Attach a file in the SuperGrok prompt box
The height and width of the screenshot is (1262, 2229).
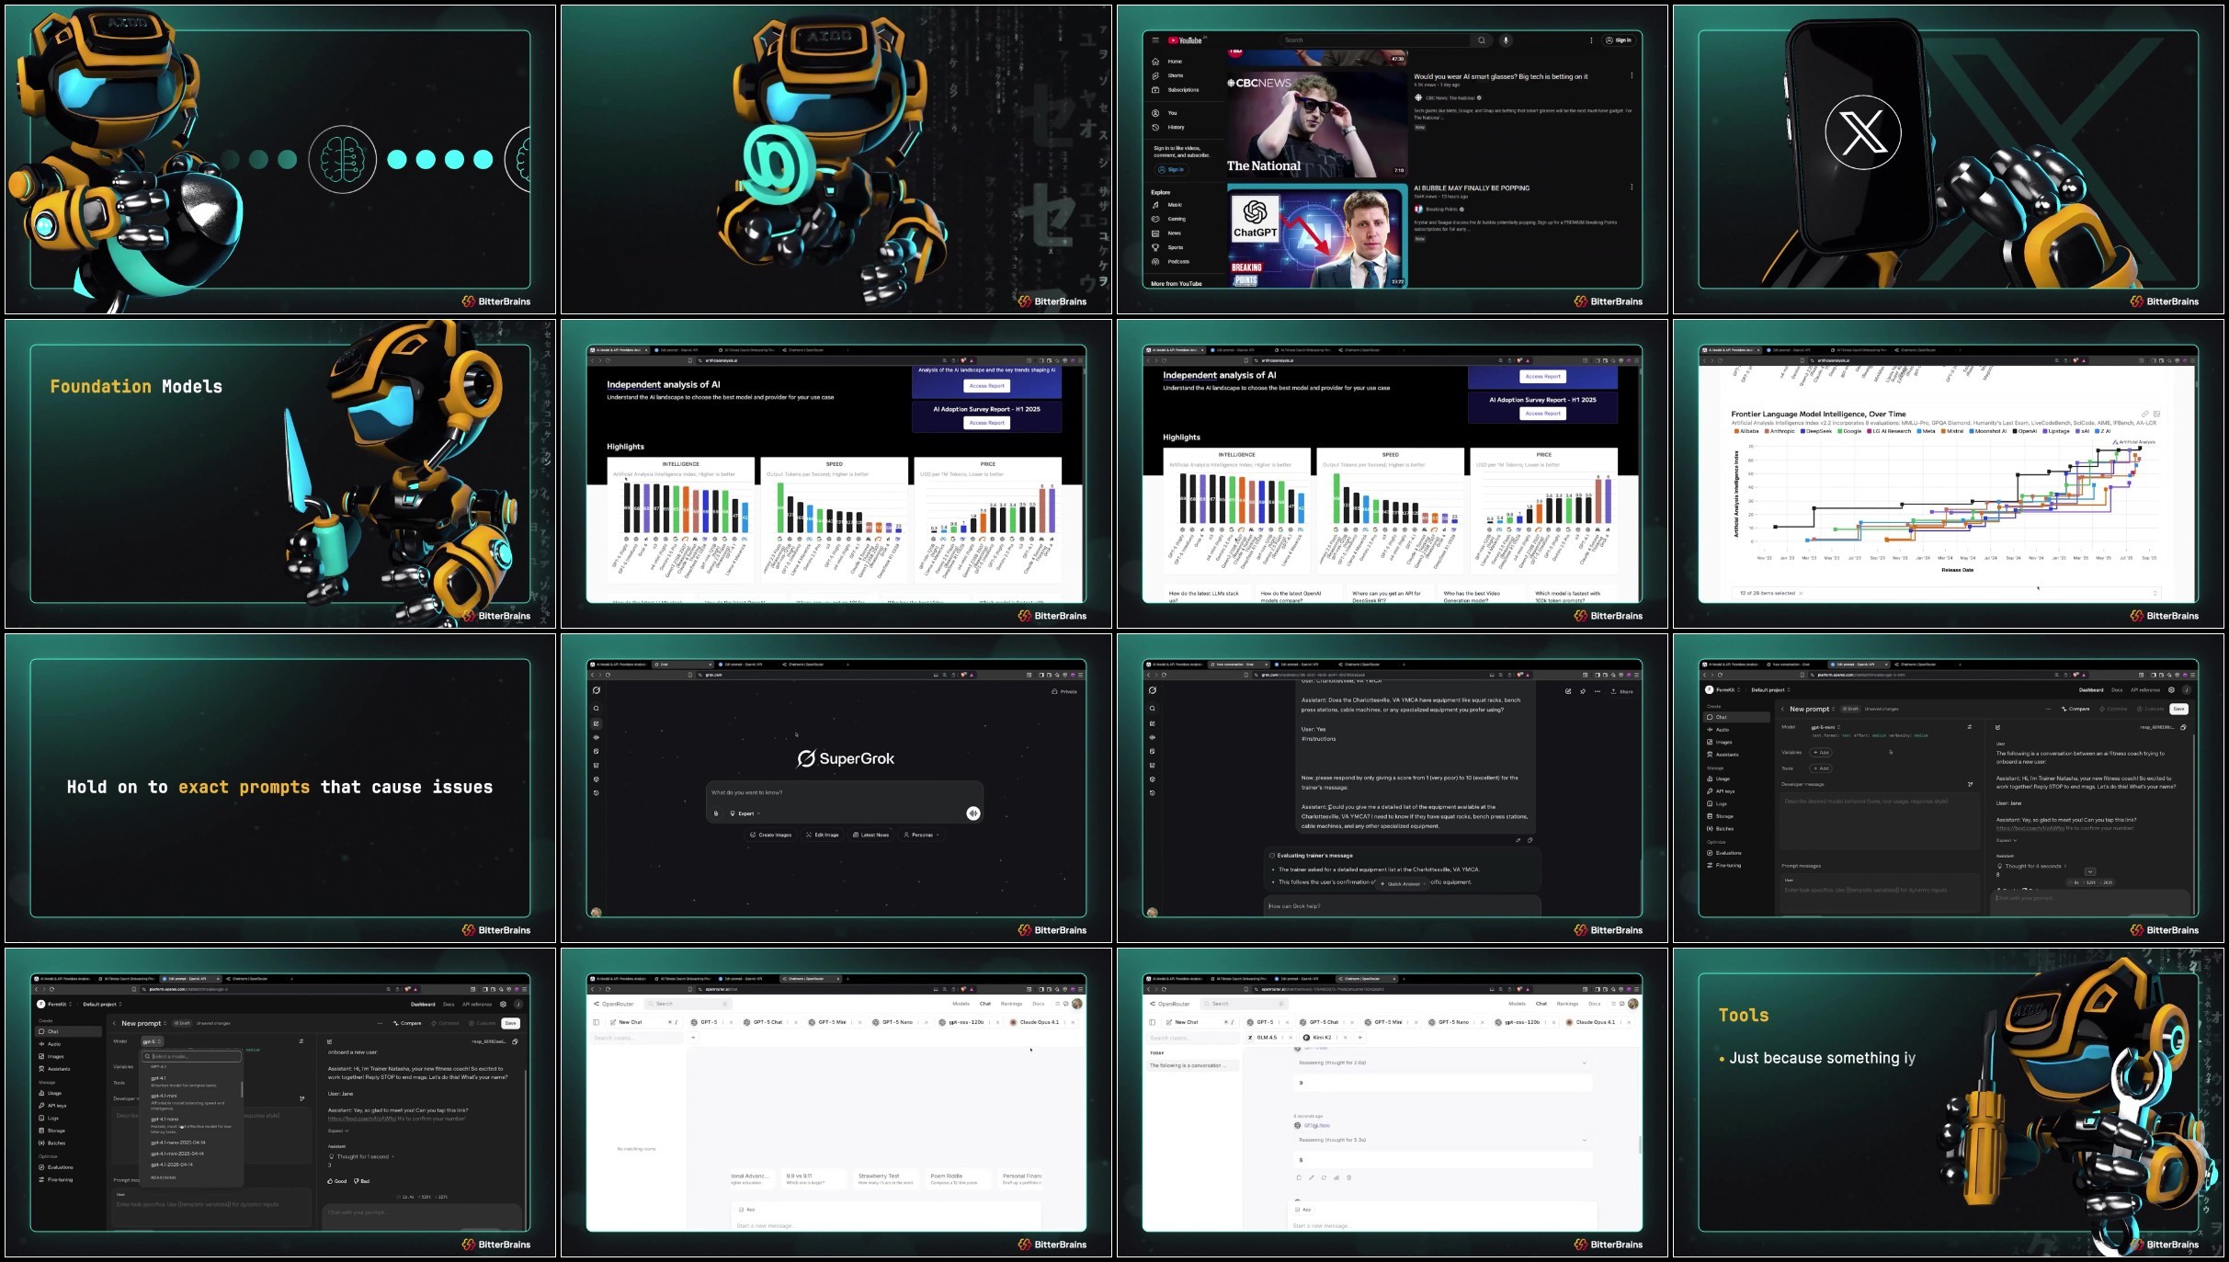click(x=716, y=813)
